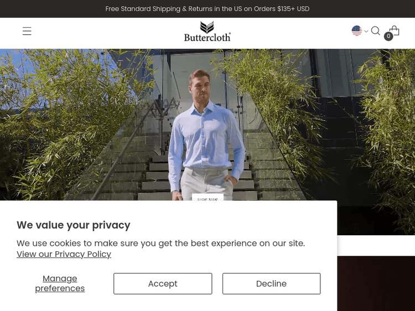Expand the country selector chevron
This screenshot has height=311, width=415.
[x=366, y=31]
